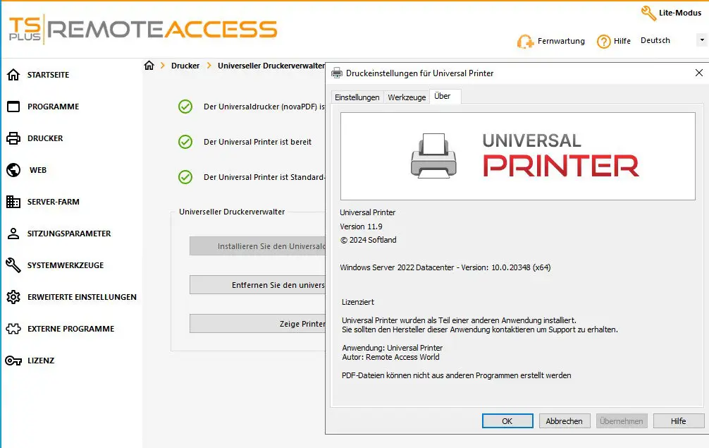Click the printer icon in dialog title bar
The image size is (709, 448).
(x=337, y=73)
